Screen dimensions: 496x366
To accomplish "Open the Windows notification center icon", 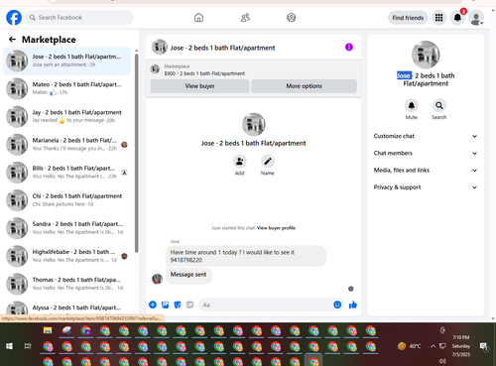I will click(484, 346).
